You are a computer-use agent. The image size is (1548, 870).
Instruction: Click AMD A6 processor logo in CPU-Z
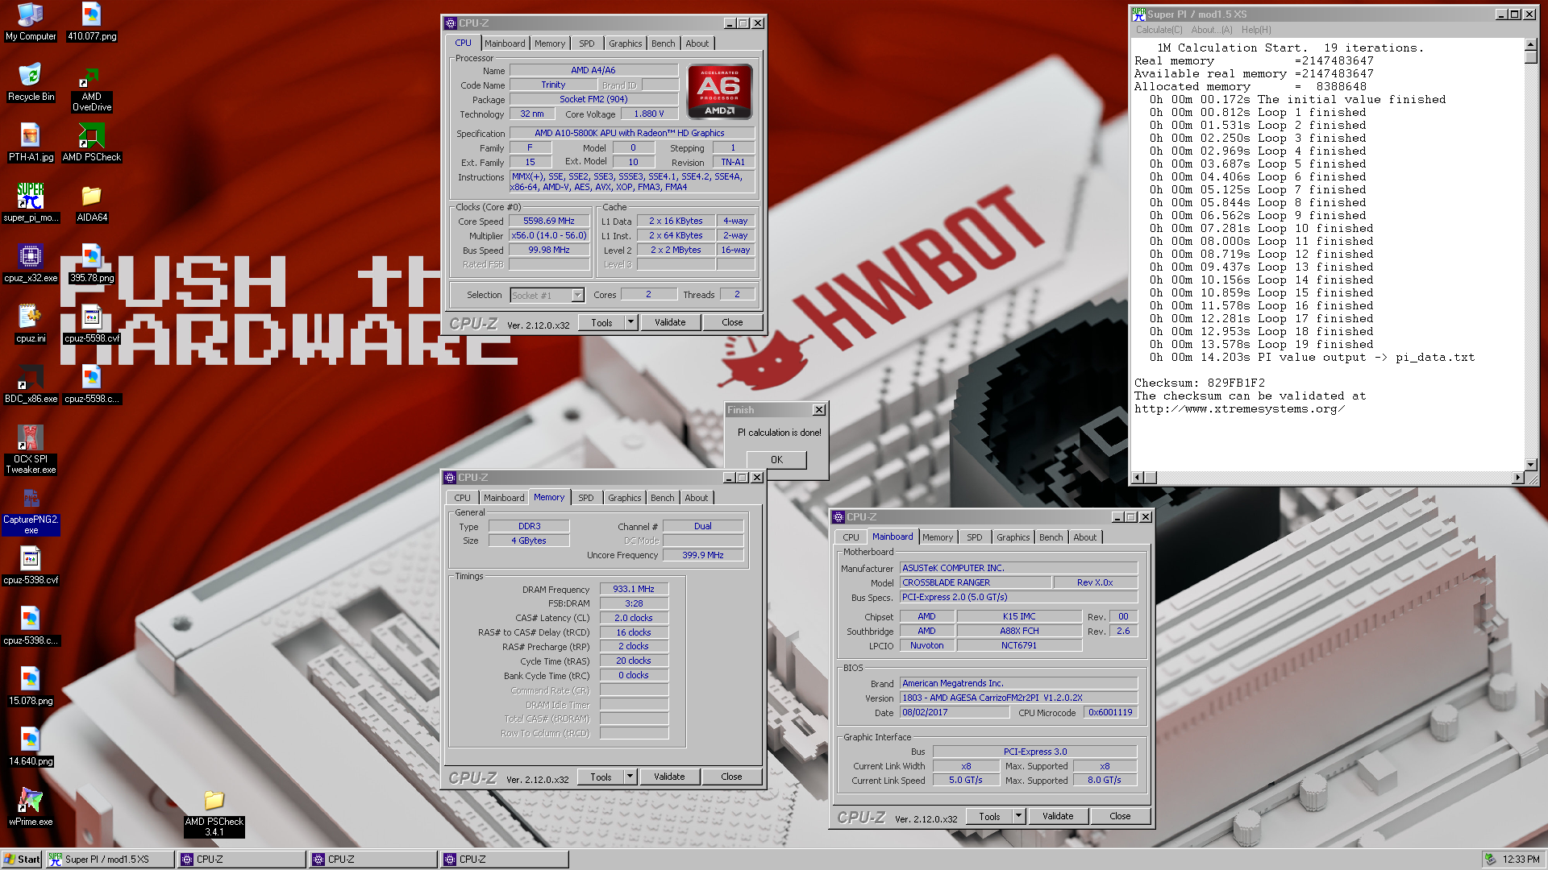(x=719, y=91)
